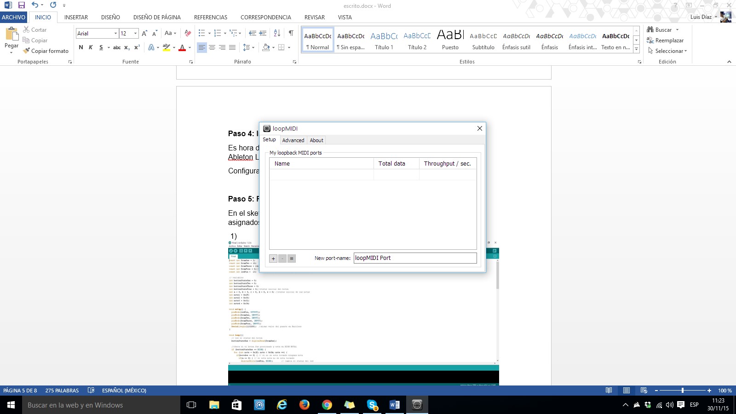
Task: Open Chrome from the taskbar
Action: [327, 405]
